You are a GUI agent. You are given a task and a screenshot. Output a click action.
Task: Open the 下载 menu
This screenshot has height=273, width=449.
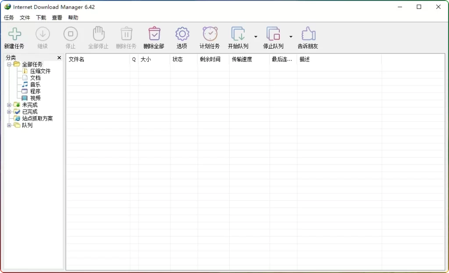[x=40, y=18]
